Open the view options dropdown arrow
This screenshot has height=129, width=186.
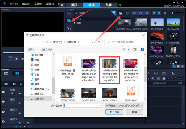tap(128, 49)
